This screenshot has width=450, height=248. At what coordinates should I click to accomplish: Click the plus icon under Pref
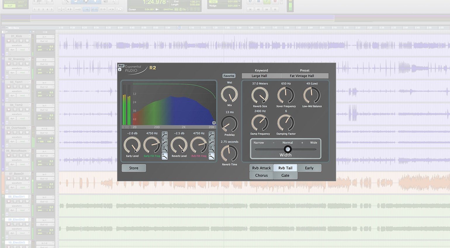(120, 69)
